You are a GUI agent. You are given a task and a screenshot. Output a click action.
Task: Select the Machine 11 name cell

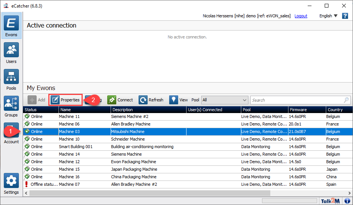(x=69, y=116)
